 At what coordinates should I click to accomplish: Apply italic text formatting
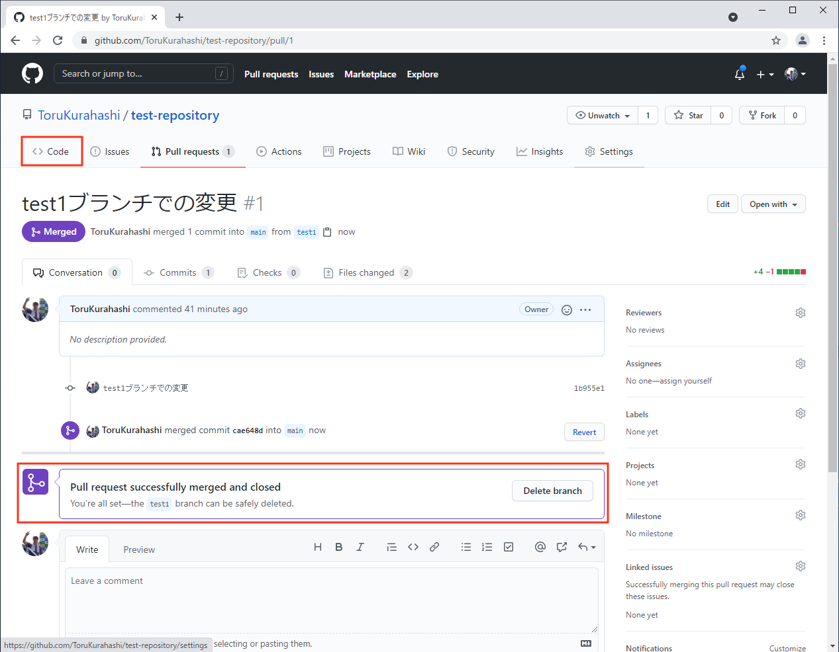[x=360, y=547]
